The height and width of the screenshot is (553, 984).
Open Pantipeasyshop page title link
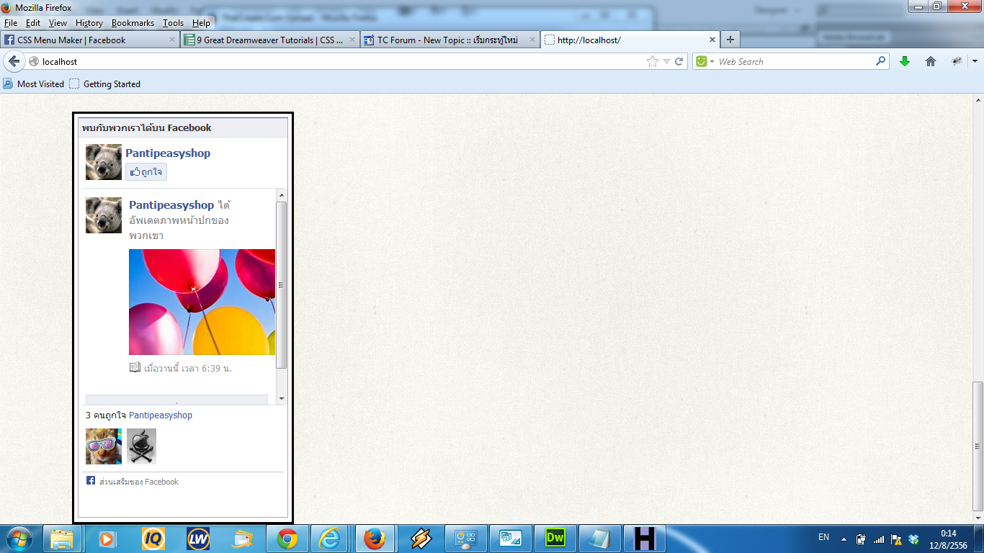(168, 153)
